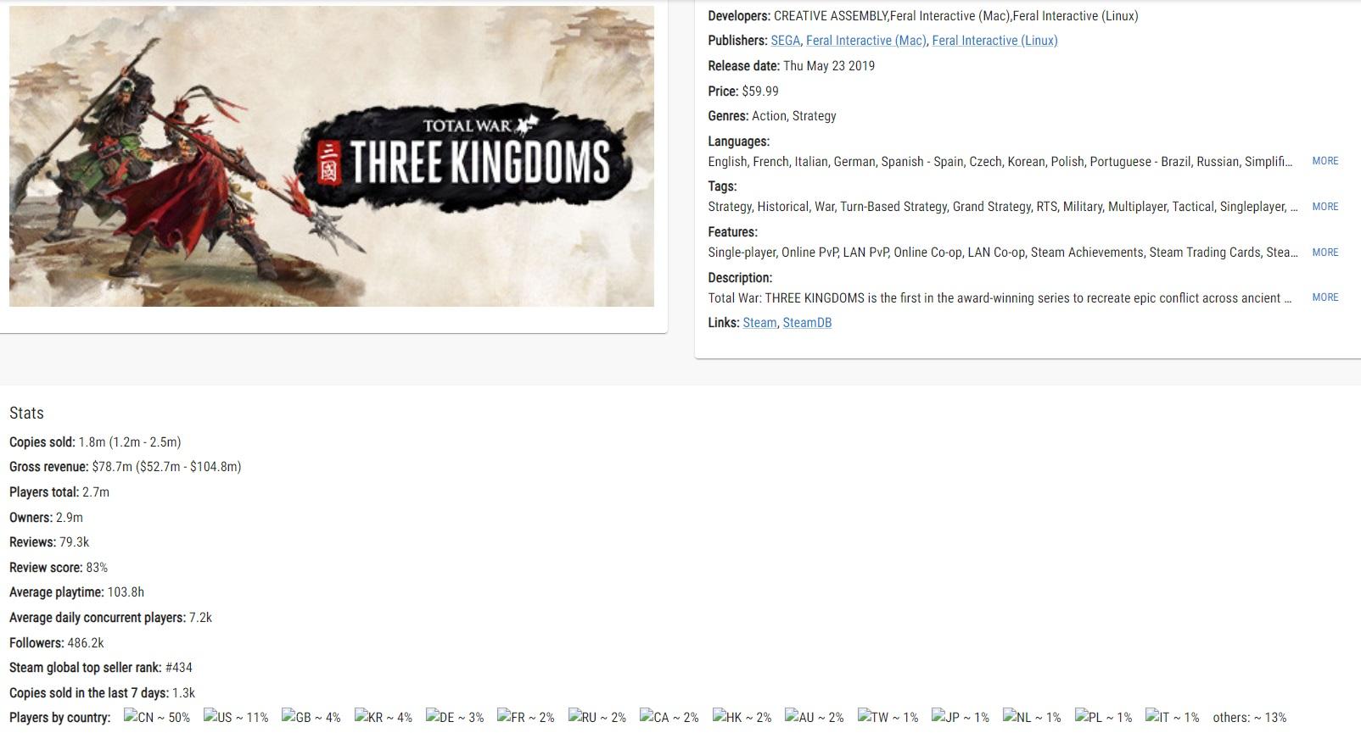Expand Languages list with MORE
This screenshot has width=1361, height=733.
[1325, 161]
